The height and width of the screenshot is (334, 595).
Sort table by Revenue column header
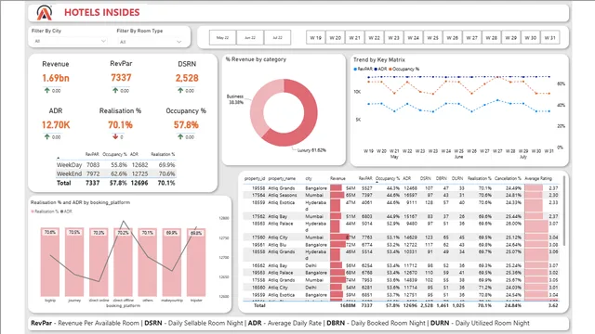point(337,178)
